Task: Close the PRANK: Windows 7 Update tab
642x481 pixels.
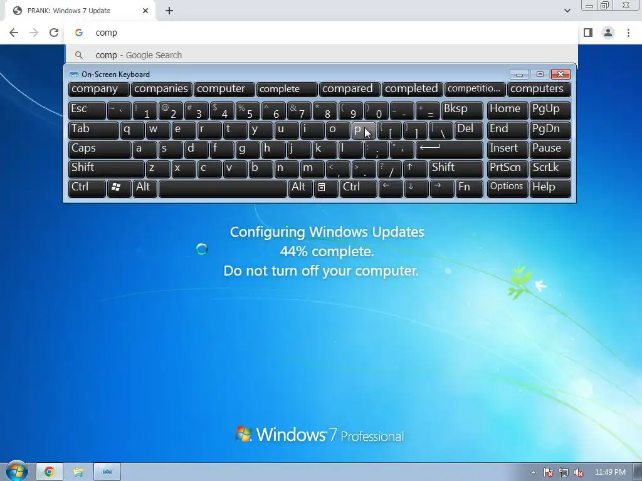Action: coord(145,11)
